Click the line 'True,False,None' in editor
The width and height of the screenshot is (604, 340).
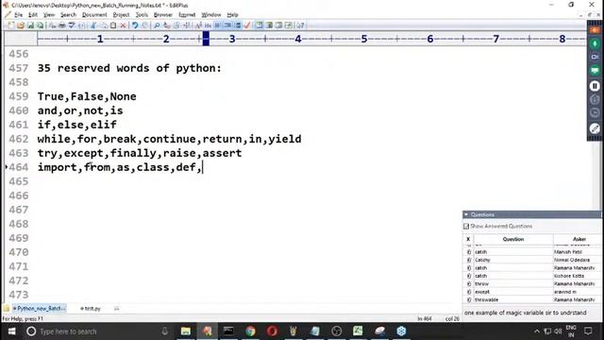pos(87,96)
